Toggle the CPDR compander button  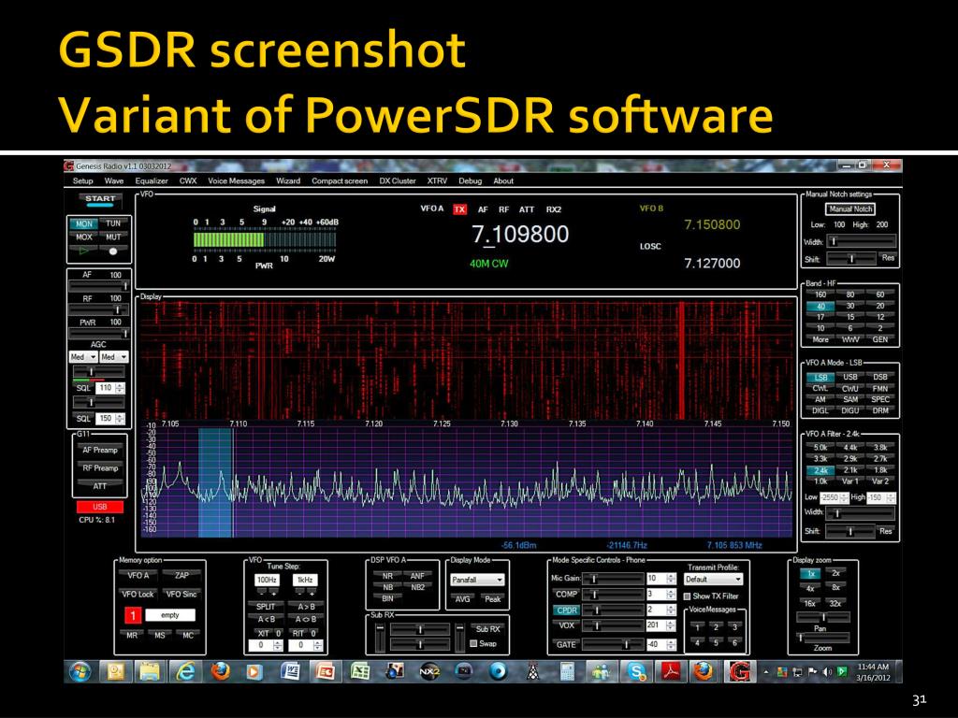[566, 610]
